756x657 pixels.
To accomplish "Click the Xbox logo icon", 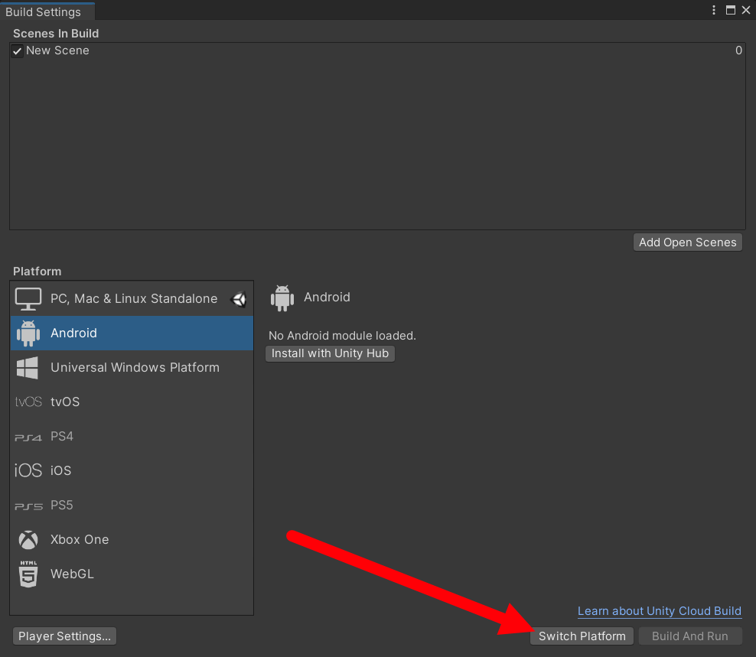I will pyautogui.click(x=28, y=540).
